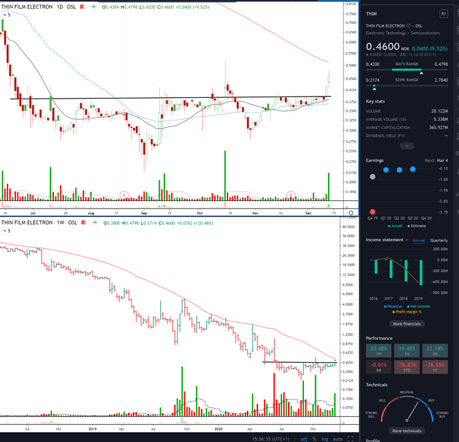Click the Q1 20 earnings blue dot
Image resolution: width=459 pixels, height=442 pixels.
(386, 170)
